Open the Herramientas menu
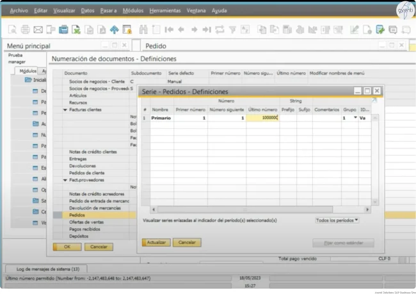 pos(164,11)
